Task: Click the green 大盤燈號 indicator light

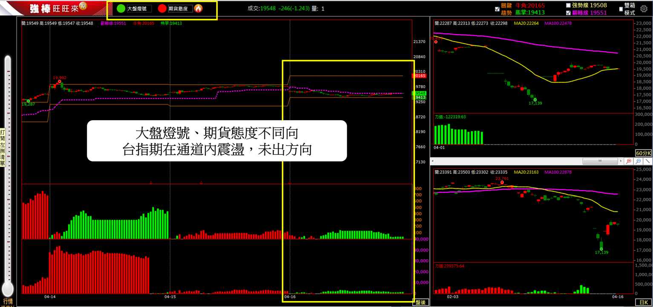Action: [x=121, y=9]
